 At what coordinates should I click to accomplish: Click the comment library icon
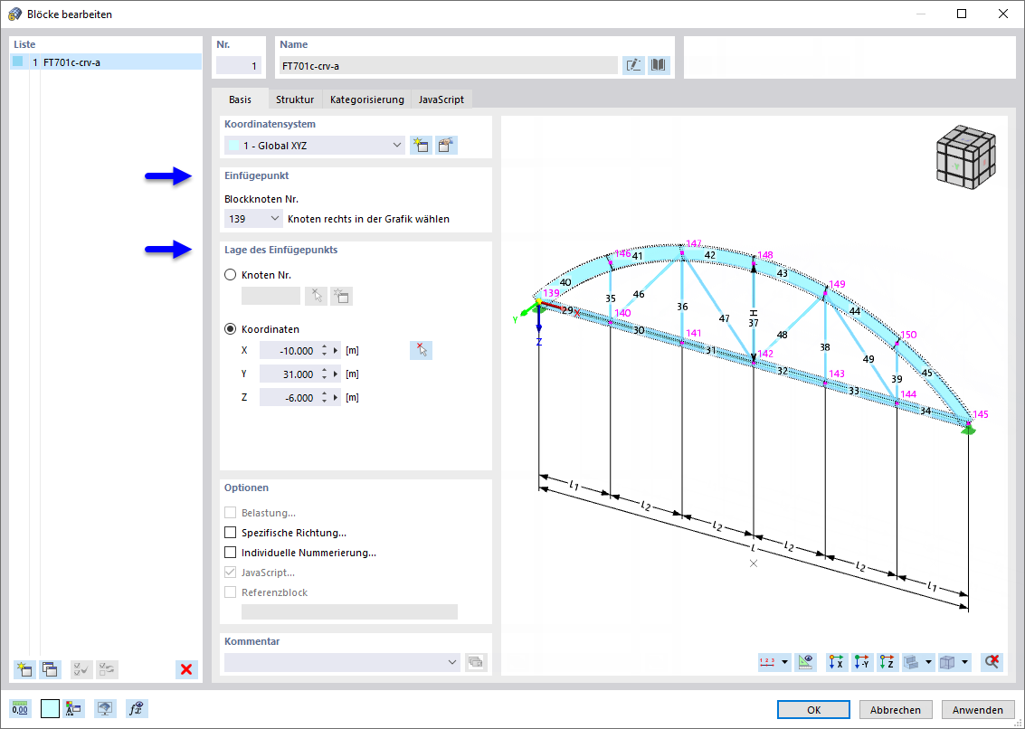point(476,662)
